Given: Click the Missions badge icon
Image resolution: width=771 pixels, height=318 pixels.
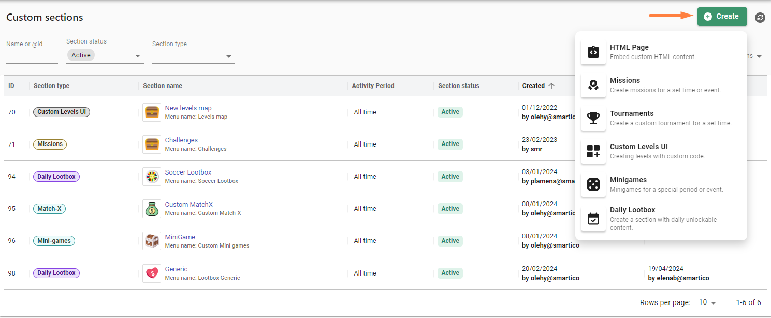Looking at the screenshot, I should pos(593,85).
